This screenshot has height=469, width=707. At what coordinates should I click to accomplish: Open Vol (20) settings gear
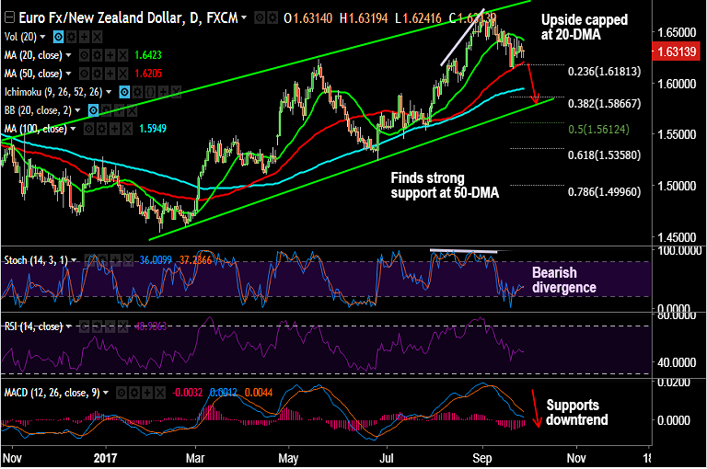click(71, 37)
